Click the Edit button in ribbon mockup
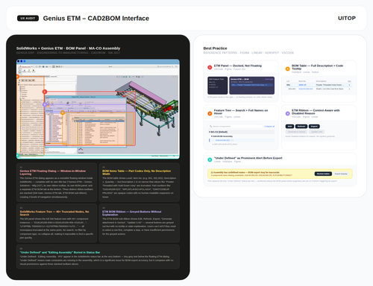373x286 pixels. tap(289, 127)
